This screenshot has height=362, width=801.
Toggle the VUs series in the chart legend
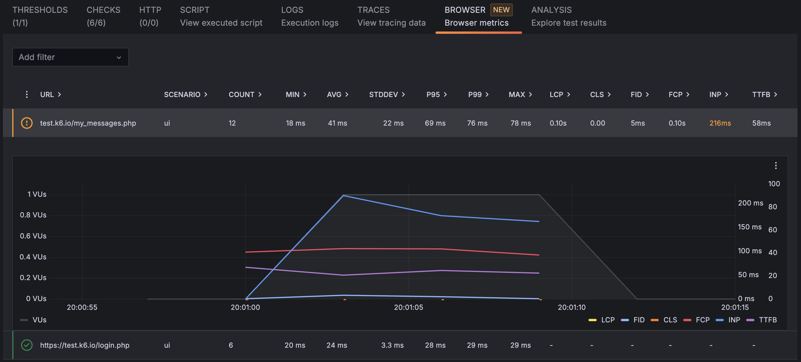(33, 320)
